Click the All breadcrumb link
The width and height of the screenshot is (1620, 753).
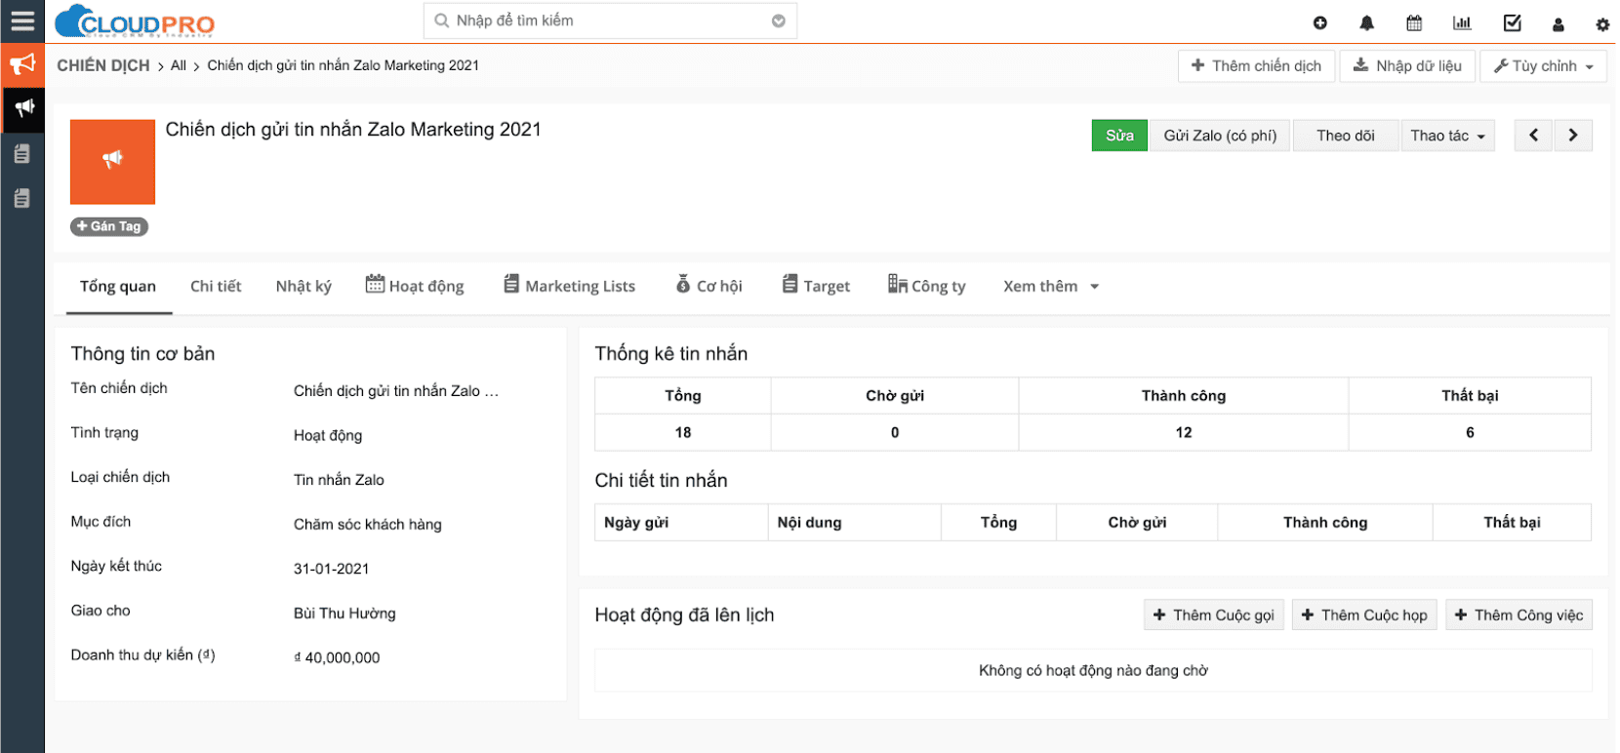pyautogui.click(x=179, y=65)
